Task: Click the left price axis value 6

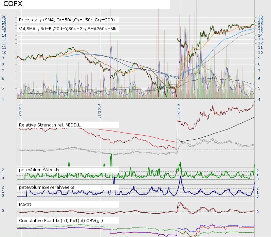Action: click(x=3, y=79)
